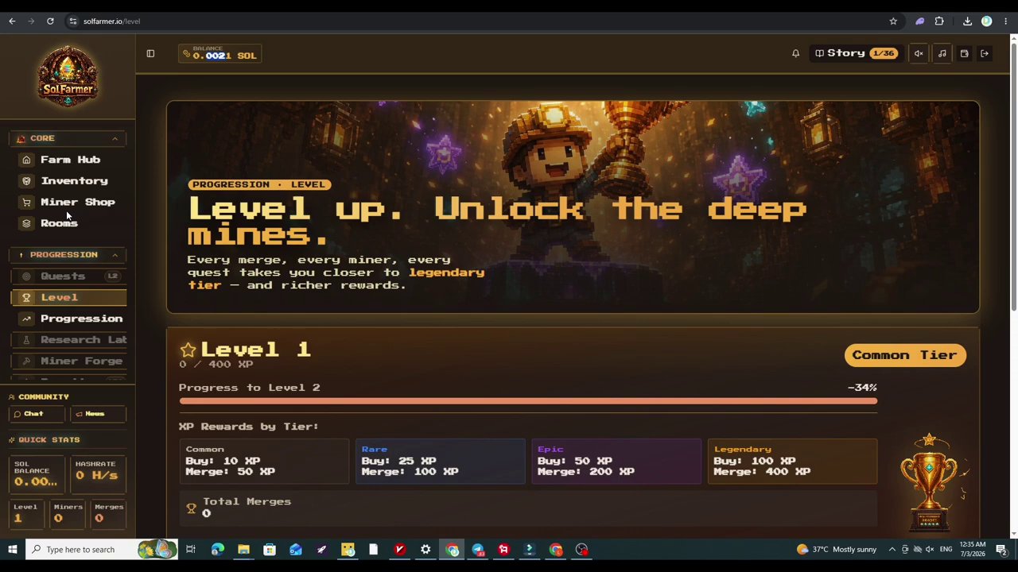
Task: Click the SolFarmer logo
Action: [x=68, y=75]
